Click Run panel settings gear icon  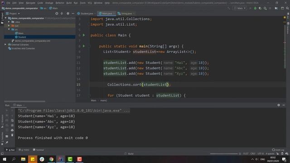[x=279, y=105]
